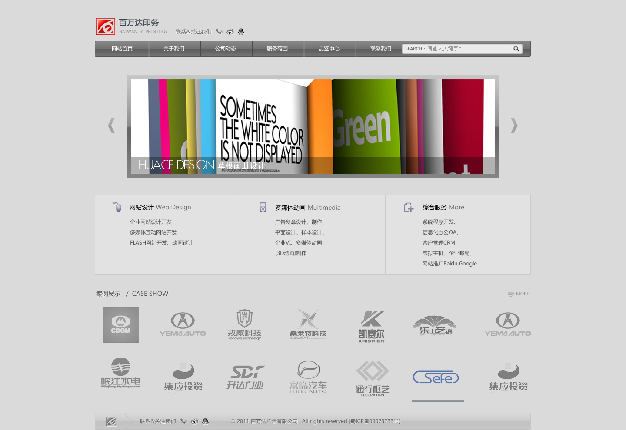The width and height of the screenshot is (626, 430).
Task: Open the header QQ penguin icon
Action: [x=241, y=32]
